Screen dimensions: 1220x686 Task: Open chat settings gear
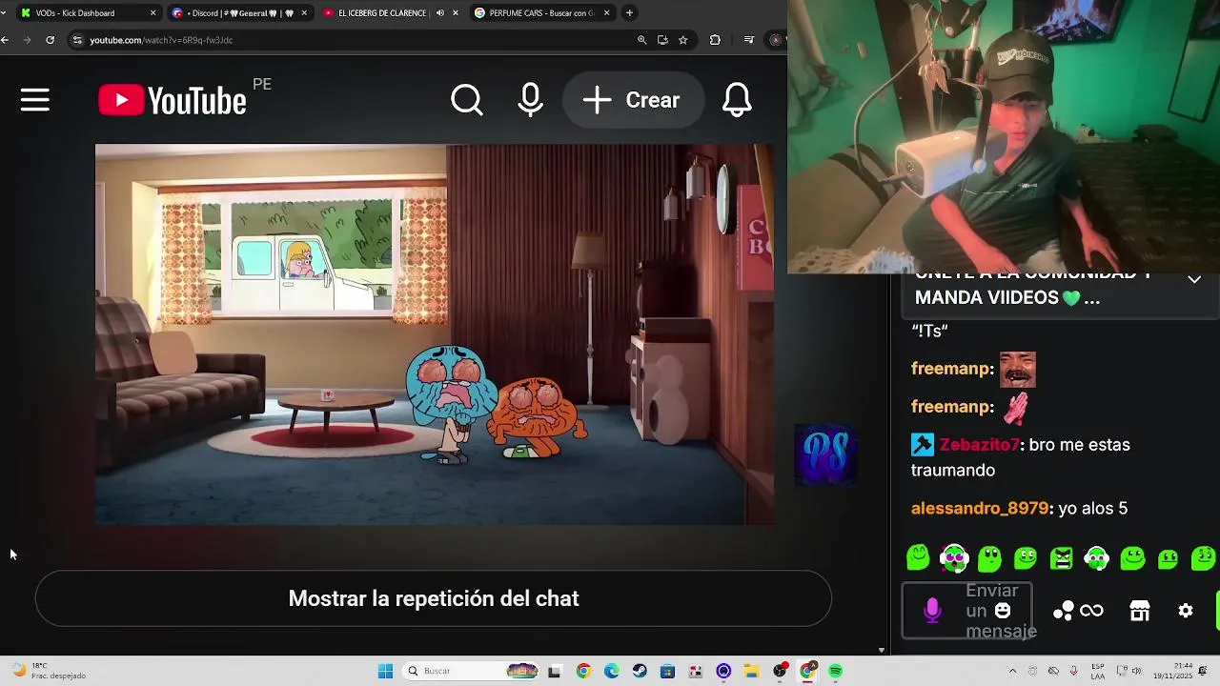point(1186,611)
